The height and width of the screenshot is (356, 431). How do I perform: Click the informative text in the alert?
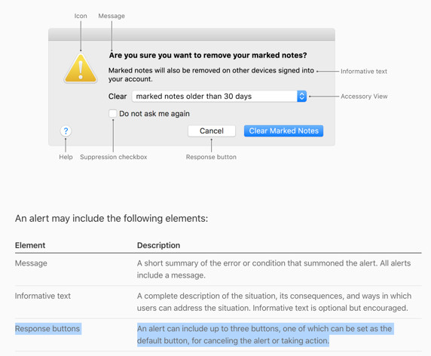(x=211, y=75)
